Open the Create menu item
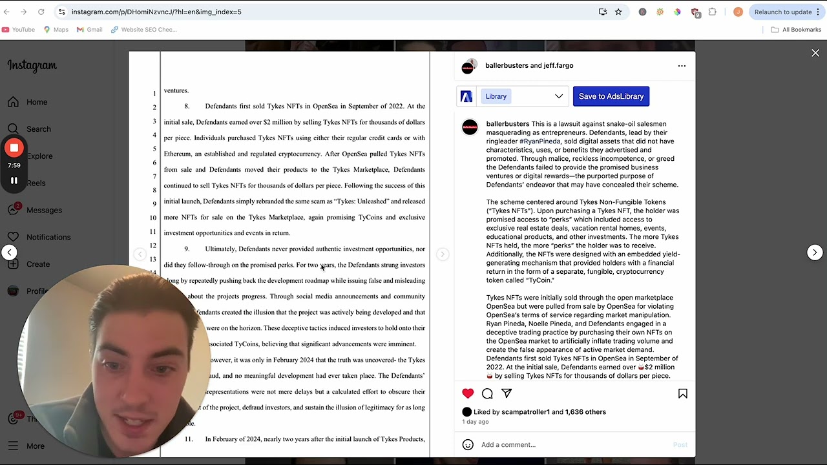Screen dimensions: 827x465 pos(30,264)
